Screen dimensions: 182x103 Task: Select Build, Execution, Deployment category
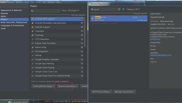point(14,22)
